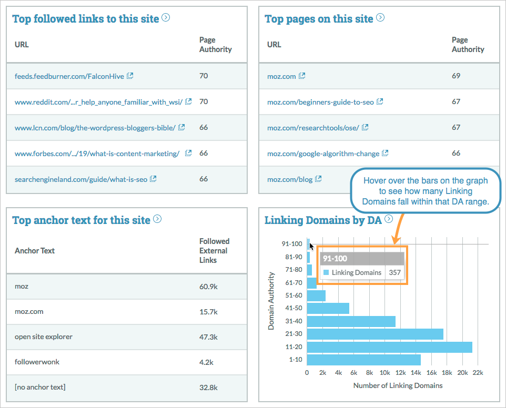The height and width of the screenshot is (408, 506).
Task: Select the 'Number of Linking Domains' axis label
Action: coord(398,385)
